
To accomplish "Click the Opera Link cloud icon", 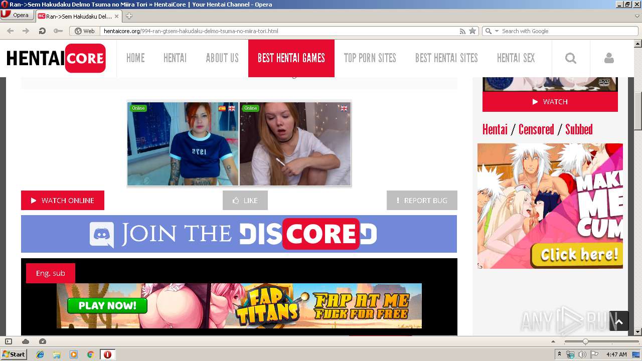I will (26, 341).
